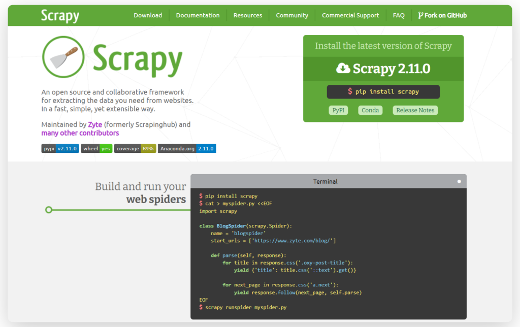Click the 'yield response.follow(next_page, self.parse)' line
Image resolution: width=520 pixels, height=327 pixels.
[298, 292]
